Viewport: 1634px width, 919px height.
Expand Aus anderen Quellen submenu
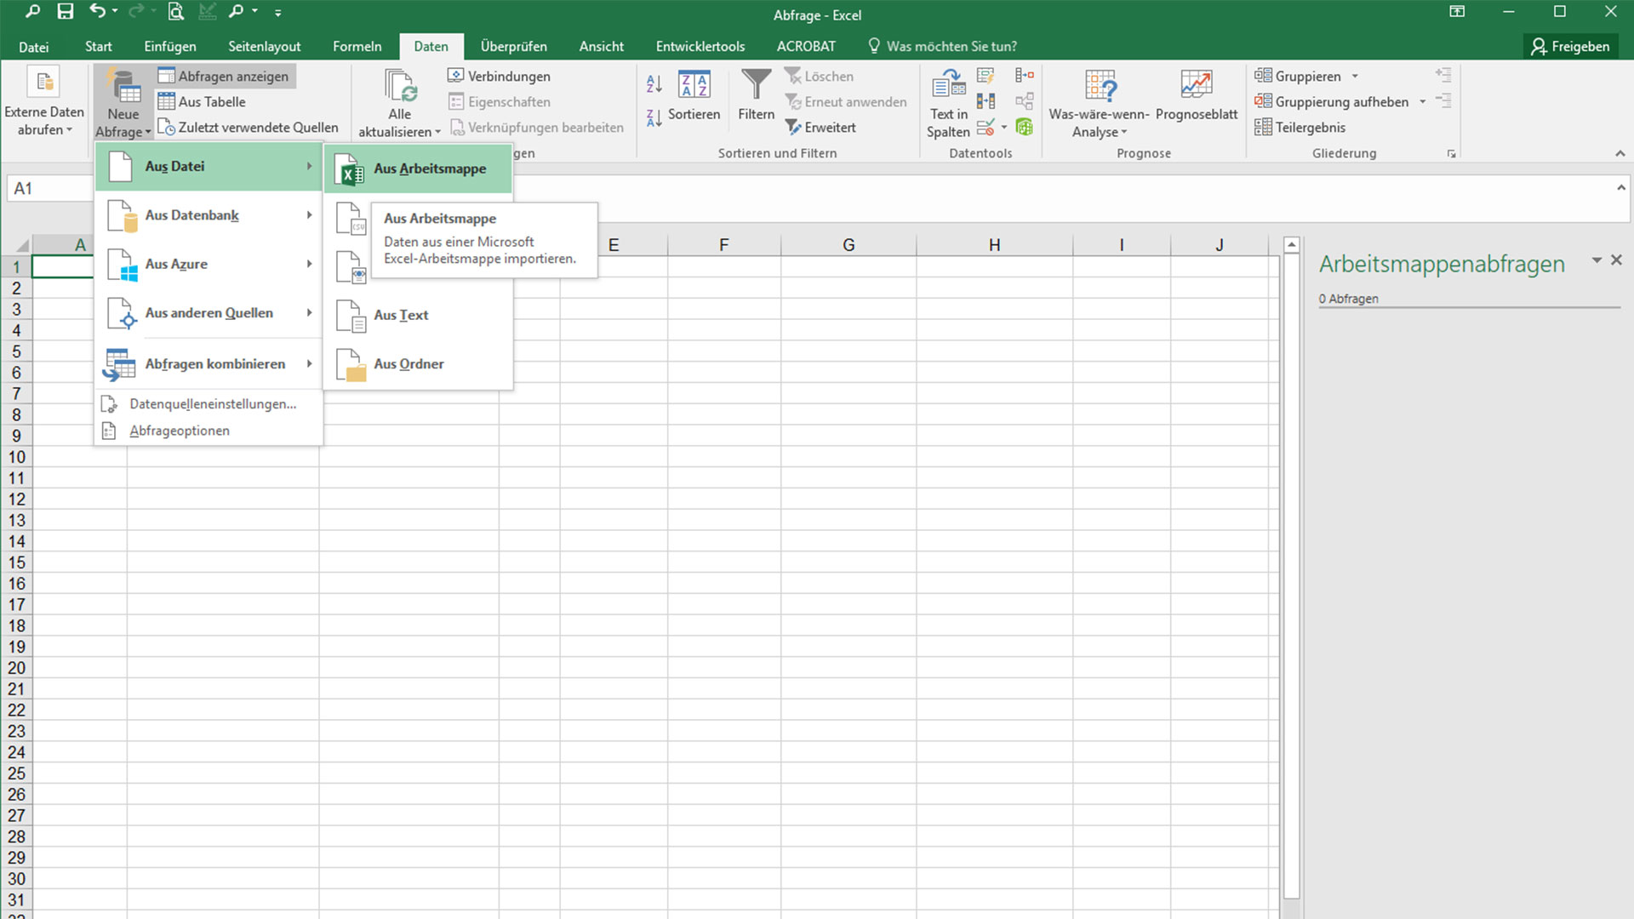[209, 313]
